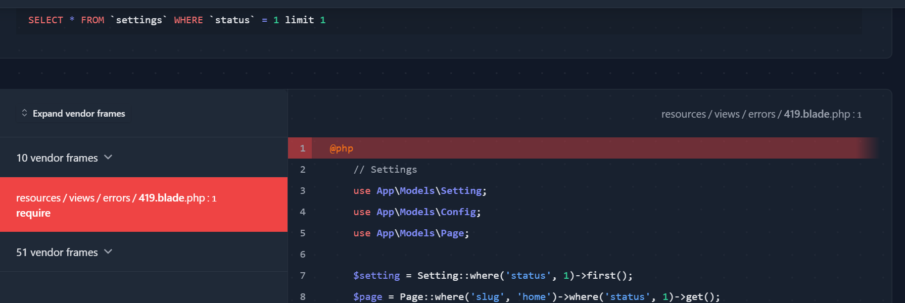This screenshot has height=303, width=905.
Task: Click line number 7 in the gutter
Action: tap(303, 276)
